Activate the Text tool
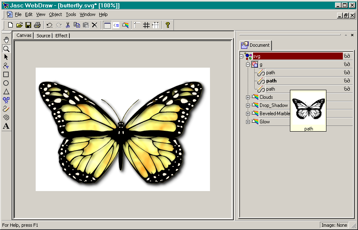The height and width of the screenshot is (230, 358). tap(6, 126)
